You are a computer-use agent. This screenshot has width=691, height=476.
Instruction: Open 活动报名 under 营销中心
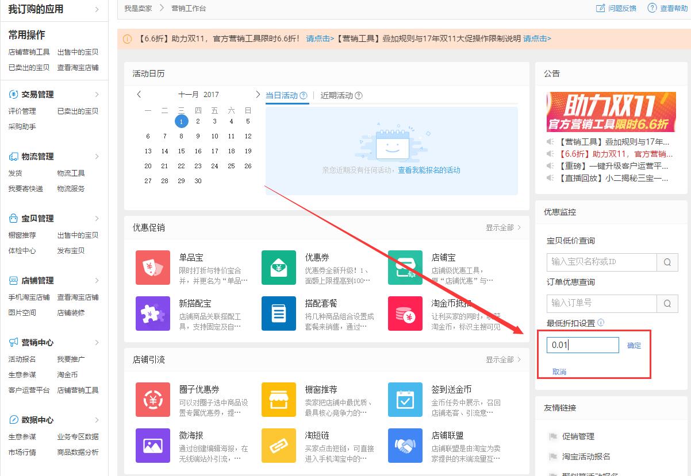coord(22,359)
